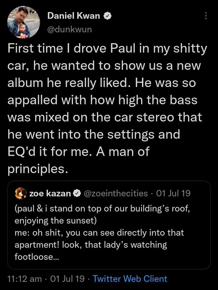The width and height of the screenshot is (218, 290).
Task: Click 'footloose…' in the quoted tweet
Action: click(36, 257)
